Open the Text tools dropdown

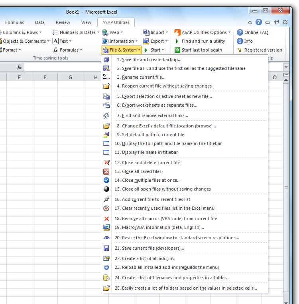tap(62, 41)
